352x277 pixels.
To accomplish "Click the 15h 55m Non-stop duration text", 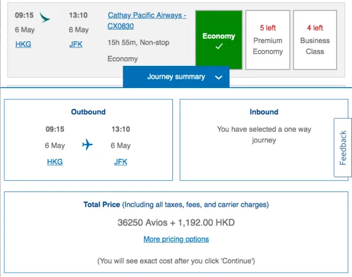I will click(138, 42).
